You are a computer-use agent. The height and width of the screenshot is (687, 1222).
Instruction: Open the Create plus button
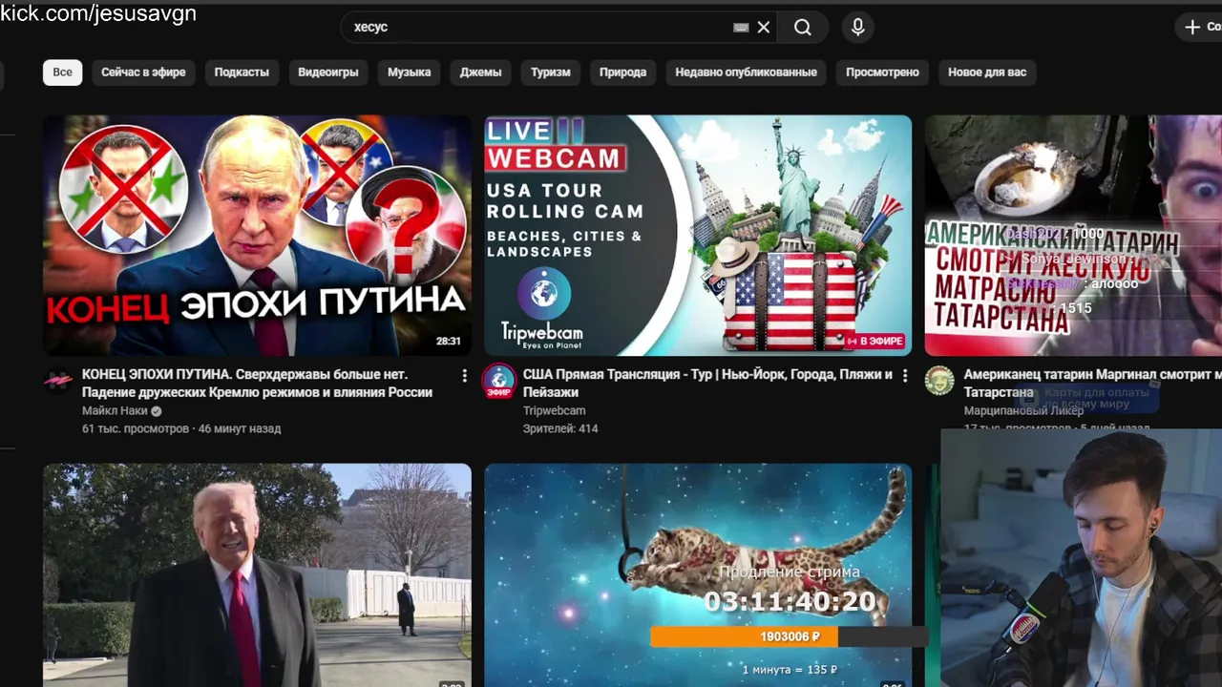tap(1201, 27)
